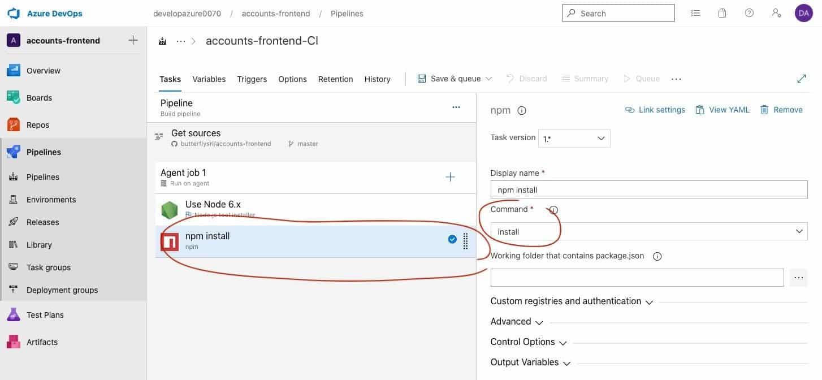This screenshot has height=380, width=822.
Task: Click the Summary toolbar button
Action: [585, 79]
